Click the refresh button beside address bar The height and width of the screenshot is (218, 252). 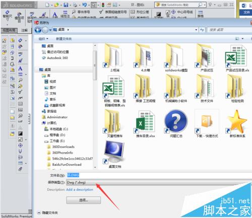tap(202, 30)
